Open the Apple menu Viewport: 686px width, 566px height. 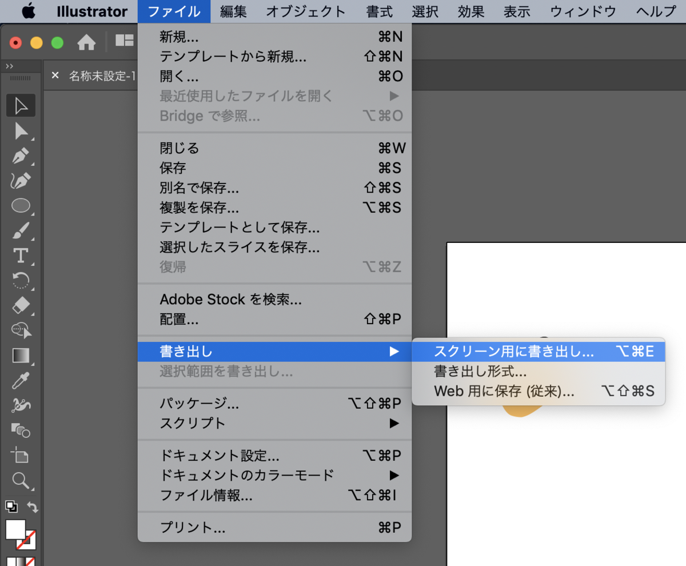coord(28,11)
